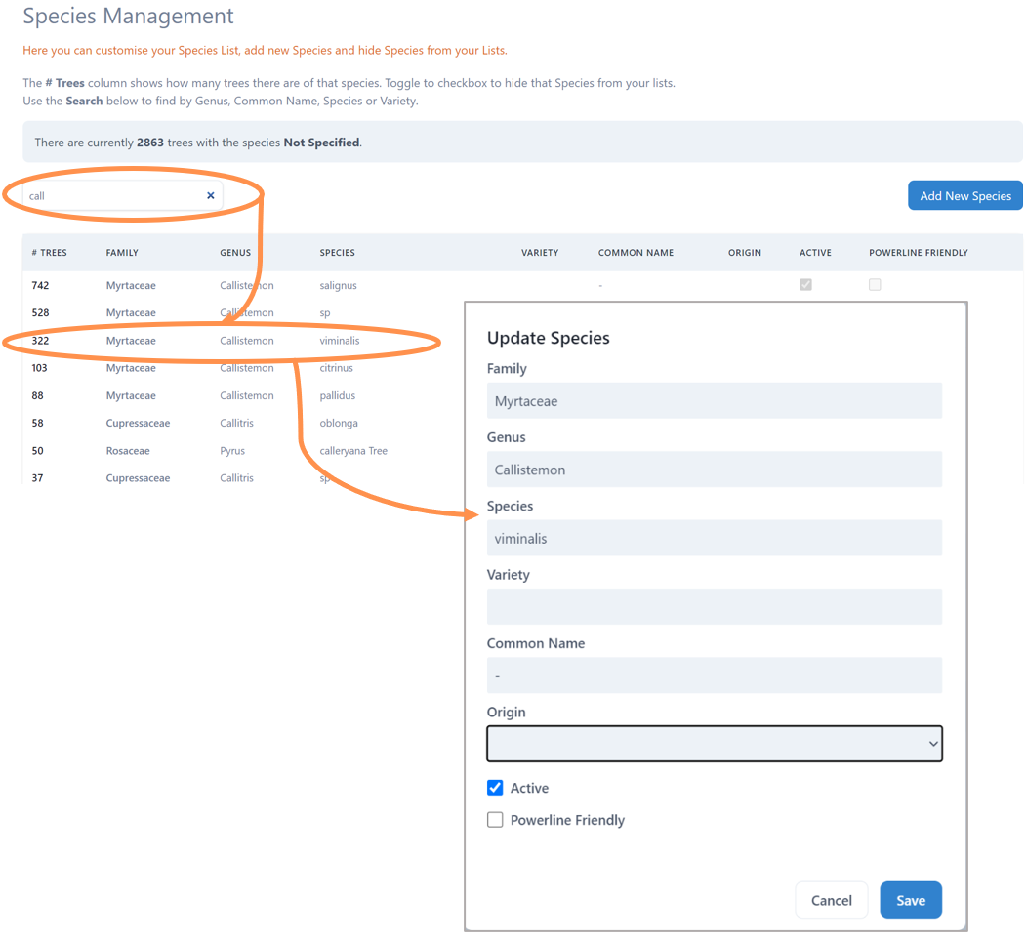This screenshot has height=940, width=1026.
Task: Clear the search field with the X icon
Action: [210, 196]
